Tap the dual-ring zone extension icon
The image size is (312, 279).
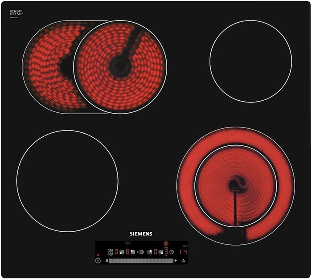click(x=140, y=252)
